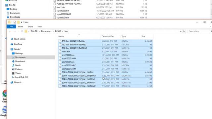
Task: Click the file icon of scph39001.MEC
Action: (60, 65)
